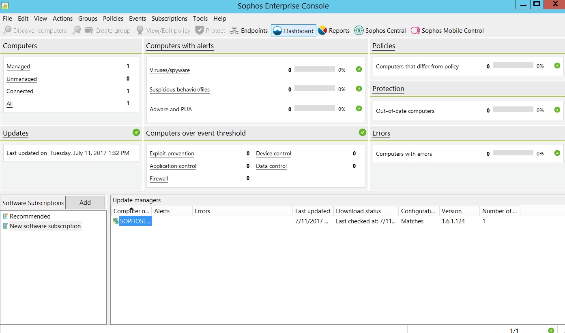Open the Reports pie chart icon

point(322,31)
